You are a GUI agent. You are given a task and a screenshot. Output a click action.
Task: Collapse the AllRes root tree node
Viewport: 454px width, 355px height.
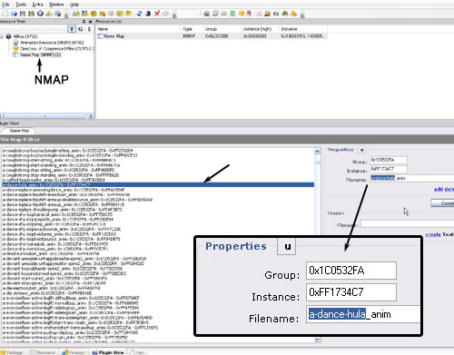pyautogui.click(x=2, y=36)
